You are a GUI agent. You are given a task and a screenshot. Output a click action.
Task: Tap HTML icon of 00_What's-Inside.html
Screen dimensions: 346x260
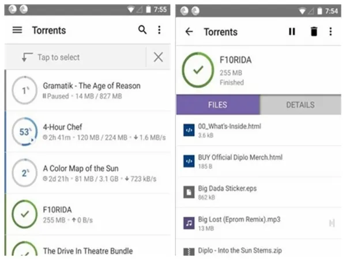pyautogui.click(x=189, y=130)
